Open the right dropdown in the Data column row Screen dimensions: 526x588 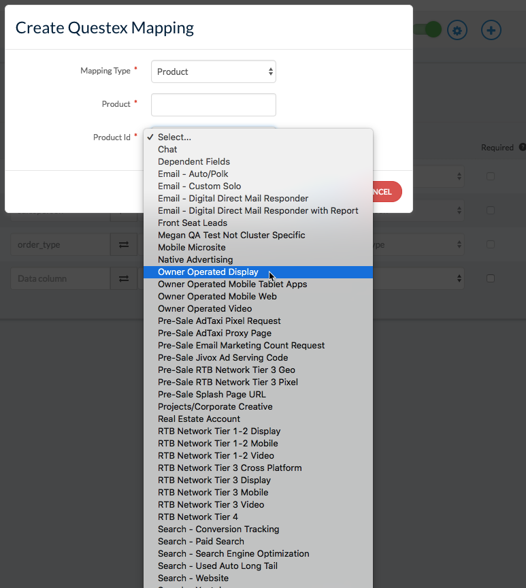coord(418,278)
